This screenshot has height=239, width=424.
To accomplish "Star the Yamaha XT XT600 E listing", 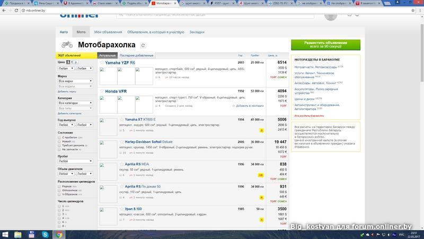I will [122, 119].
